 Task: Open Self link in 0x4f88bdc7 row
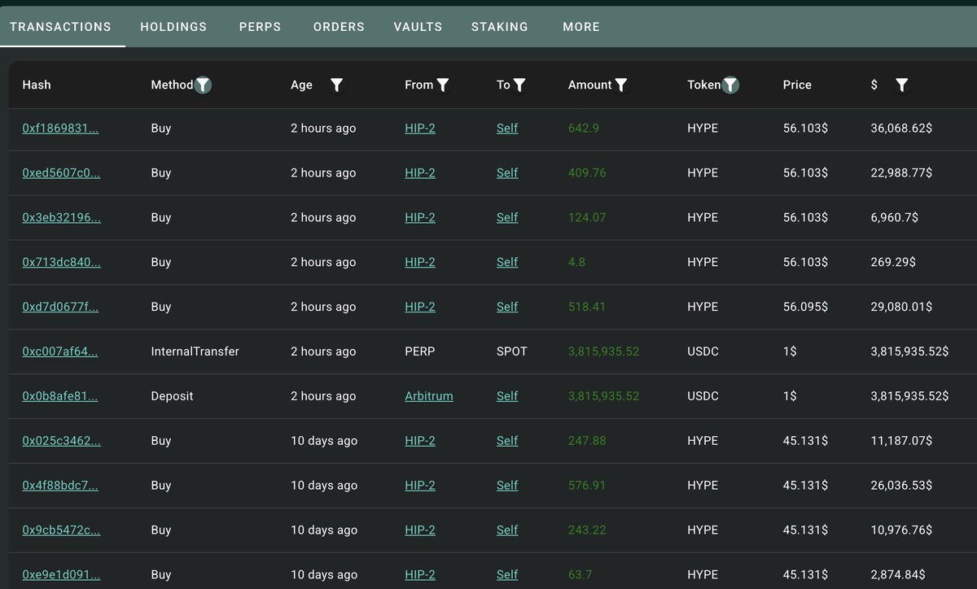tap(507, 486)
